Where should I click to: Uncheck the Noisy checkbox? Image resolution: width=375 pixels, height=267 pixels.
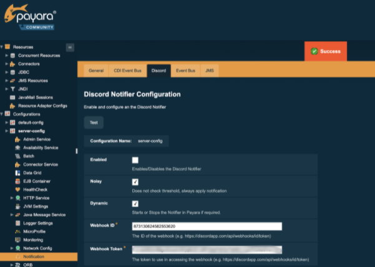click(135, 182)
